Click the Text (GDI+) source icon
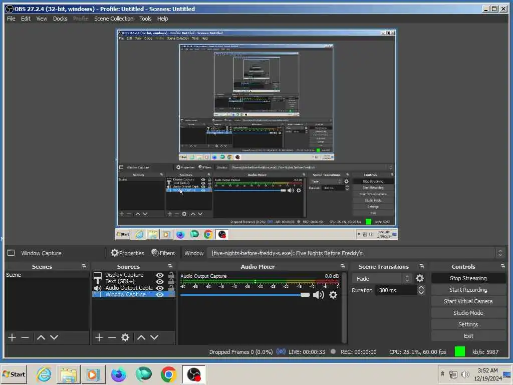Image resolution: width=513 pixels, height=385 pixels. click(x=98, y=281)
